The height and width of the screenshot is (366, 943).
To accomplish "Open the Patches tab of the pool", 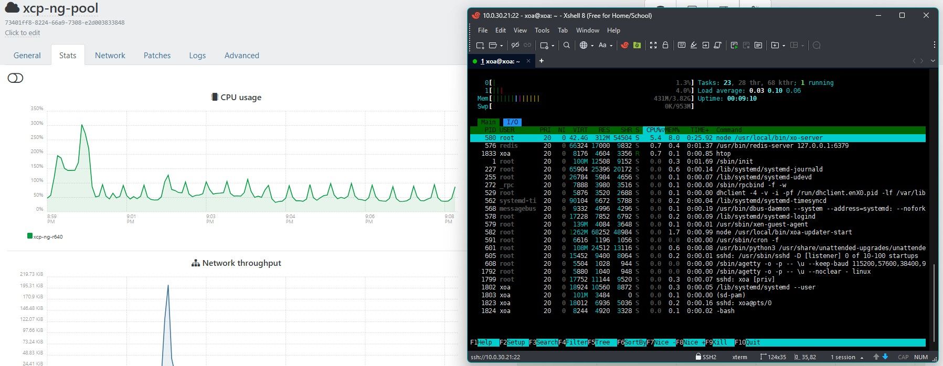I will (157, 56).
